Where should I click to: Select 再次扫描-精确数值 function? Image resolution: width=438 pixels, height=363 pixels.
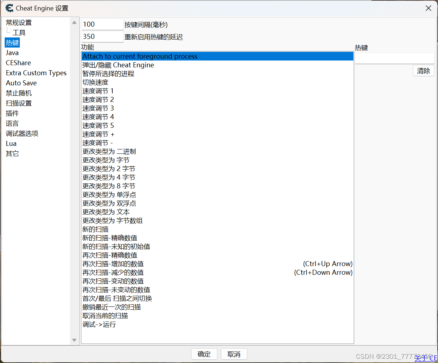217,255
